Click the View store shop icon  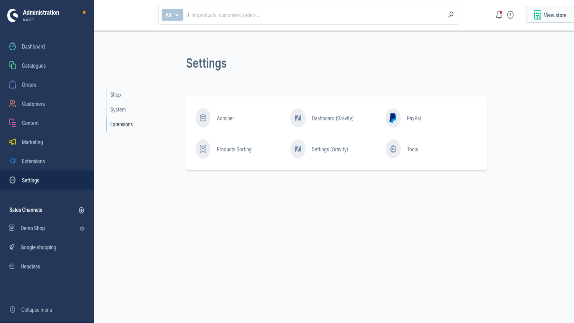538,15
